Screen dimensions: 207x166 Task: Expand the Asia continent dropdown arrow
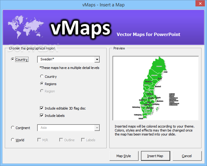click(x=97, y=128)
